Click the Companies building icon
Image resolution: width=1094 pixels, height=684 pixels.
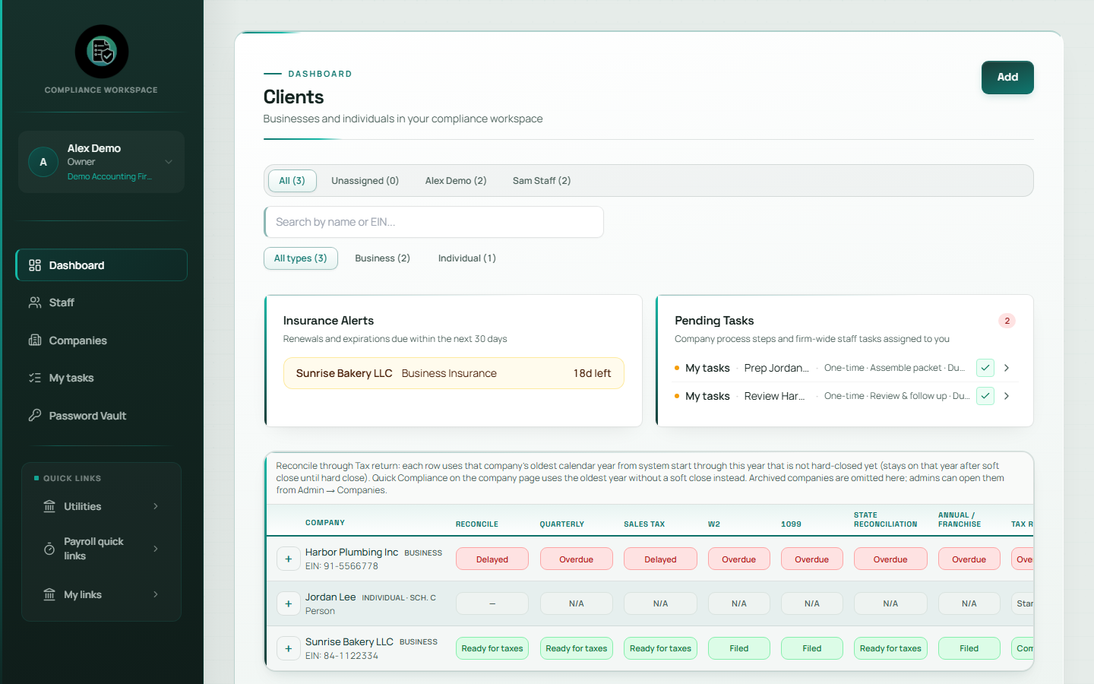[x=35, y=340]
